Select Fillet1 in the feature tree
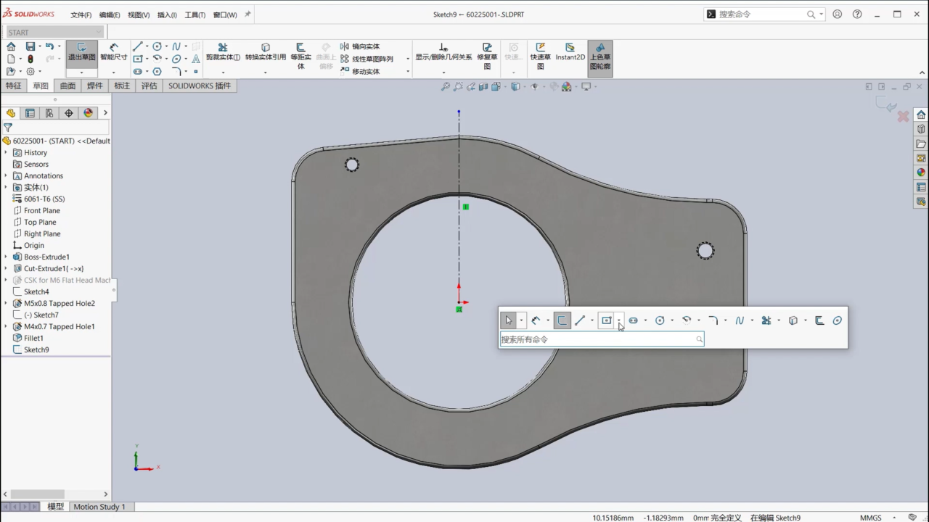Image resolution: width=929 pixels, height=522 pixels. tap(33, 338)
